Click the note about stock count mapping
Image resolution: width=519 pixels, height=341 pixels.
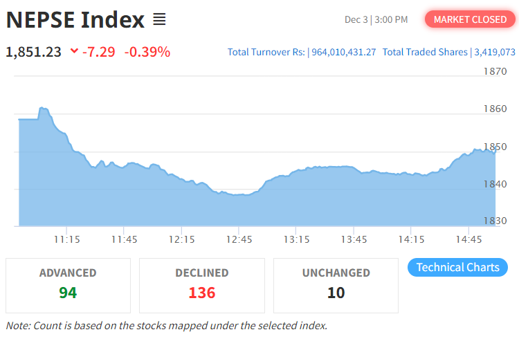[x=166, y=325]
